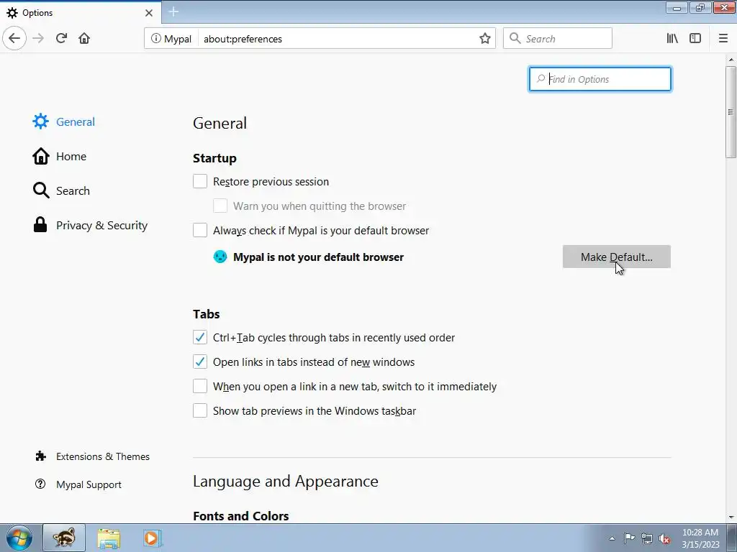Click the puzzle piece Extensions icon
The image size is (737, 552).
tap(41, 456)
